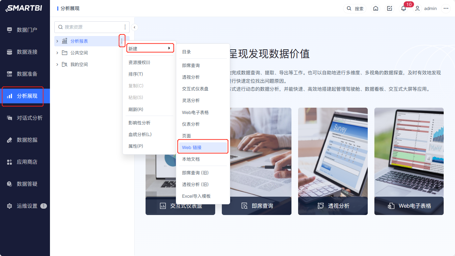455x256 pixels.
Task: Select 灵活分析 in the new submenu
Action: click(x=203, y=100)
